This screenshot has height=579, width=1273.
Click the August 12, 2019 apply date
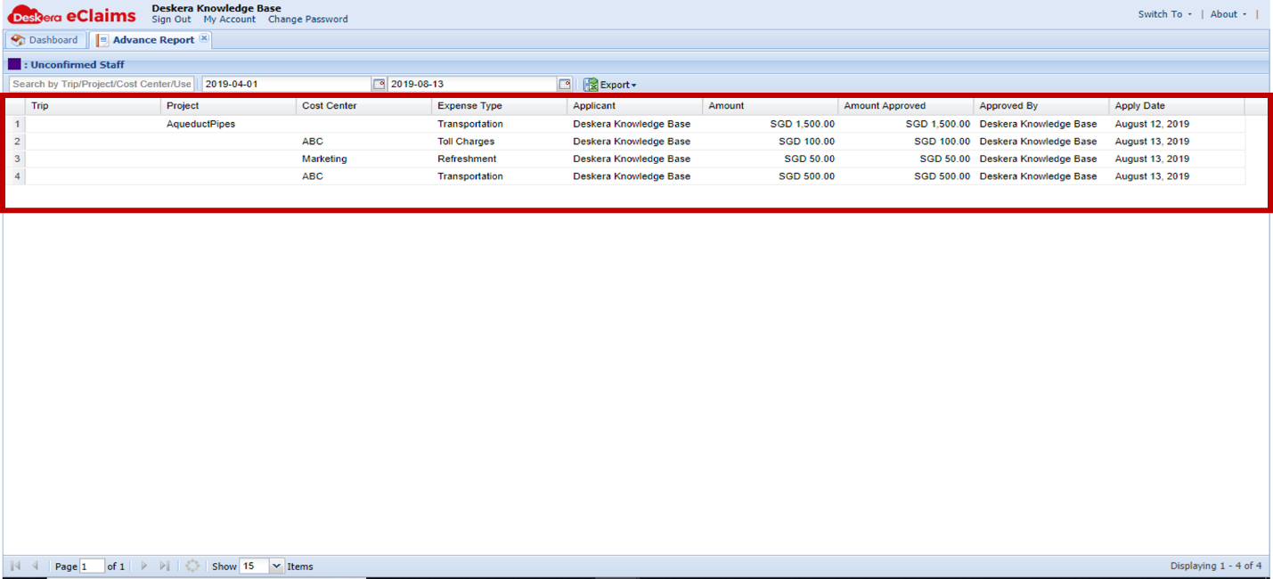pos(1176,124)
